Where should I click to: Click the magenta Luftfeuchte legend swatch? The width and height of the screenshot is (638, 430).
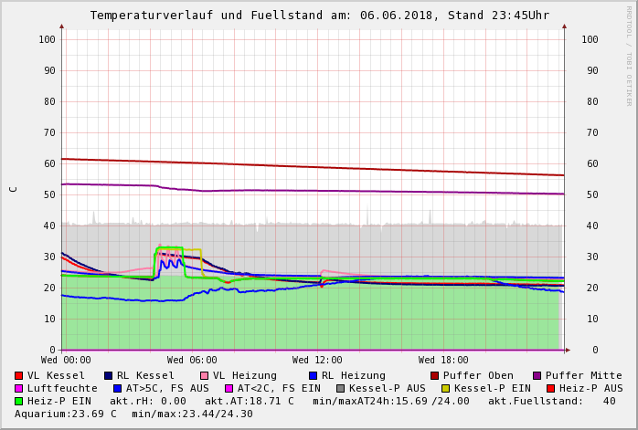[x=19, y=389]
